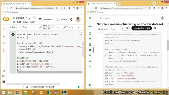
Task: Select Belajar_K_Means_IRIS browser tab
Action: pos(16,4)
